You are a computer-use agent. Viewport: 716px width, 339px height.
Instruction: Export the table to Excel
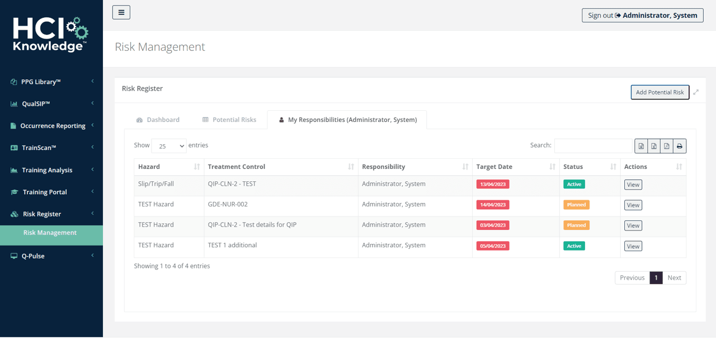(x=654, y=146)
